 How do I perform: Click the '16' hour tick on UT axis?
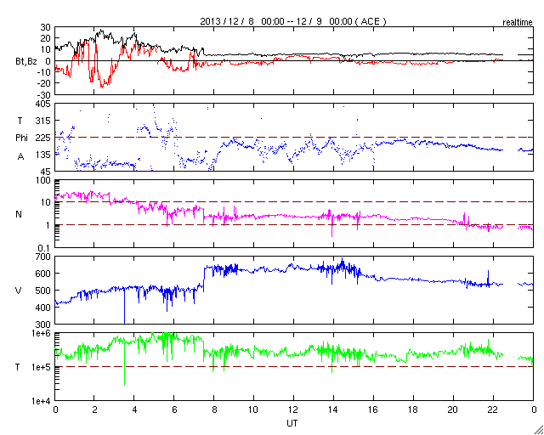click(x=373, y=410)
